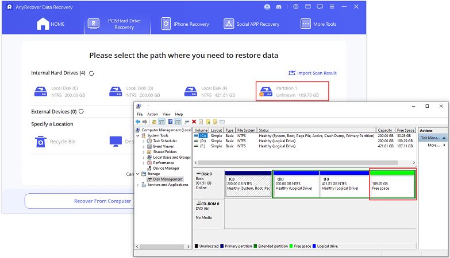Open Help menu in Computer Management

click(x=179, y=114)
